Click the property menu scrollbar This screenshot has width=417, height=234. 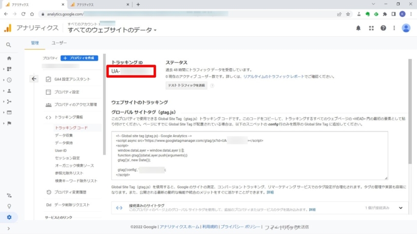tap(104, 105)
